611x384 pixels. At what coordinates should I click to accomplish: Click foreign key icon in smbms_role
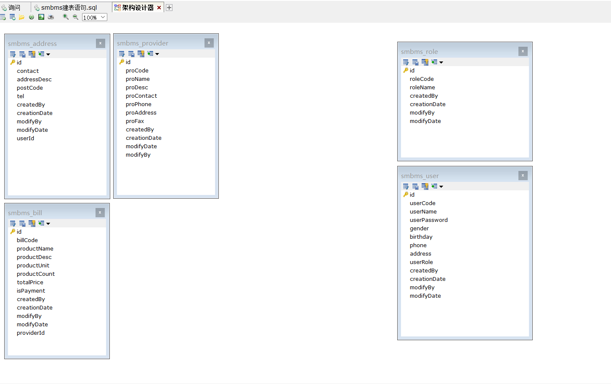coord(425,62)
